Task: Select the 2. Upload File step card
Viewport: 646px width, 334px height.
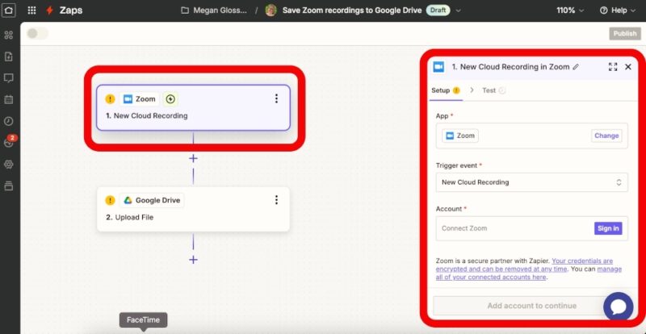Action: [x=193, y=209]
